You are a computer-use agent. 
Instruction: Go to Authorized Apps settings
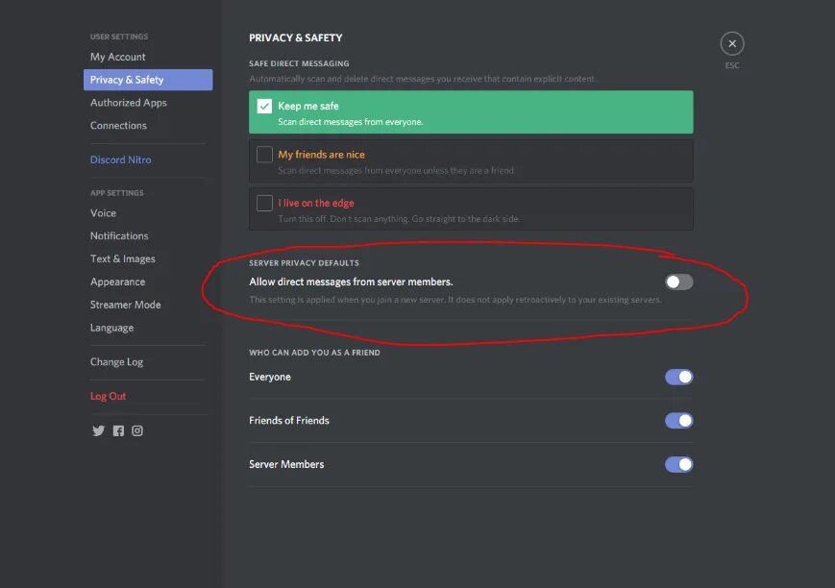pos(129,103)
